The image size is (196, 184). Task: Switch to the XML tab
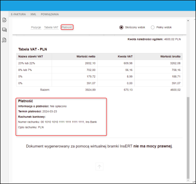[x=33, y=14]
